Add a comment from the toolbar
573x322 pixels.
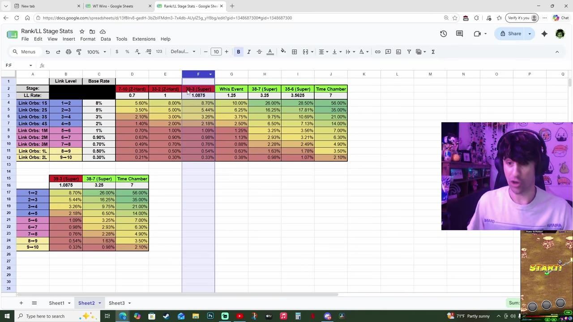(388, 52)
